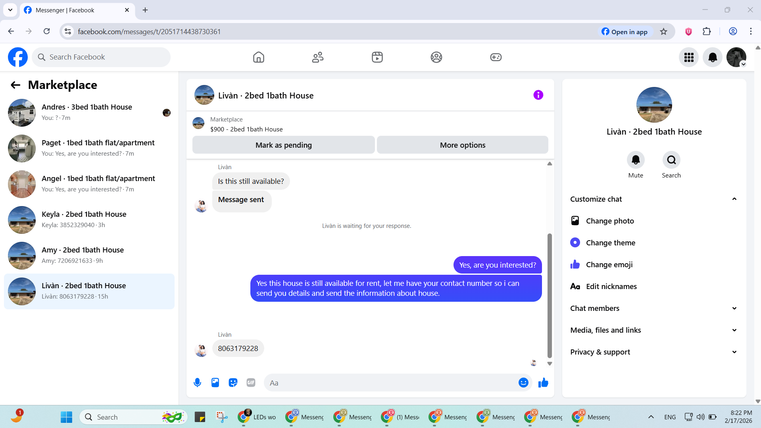Viewport: 761px width, 428px height.
Task: View site information icon in address bar
Action: tap(68, 31)
